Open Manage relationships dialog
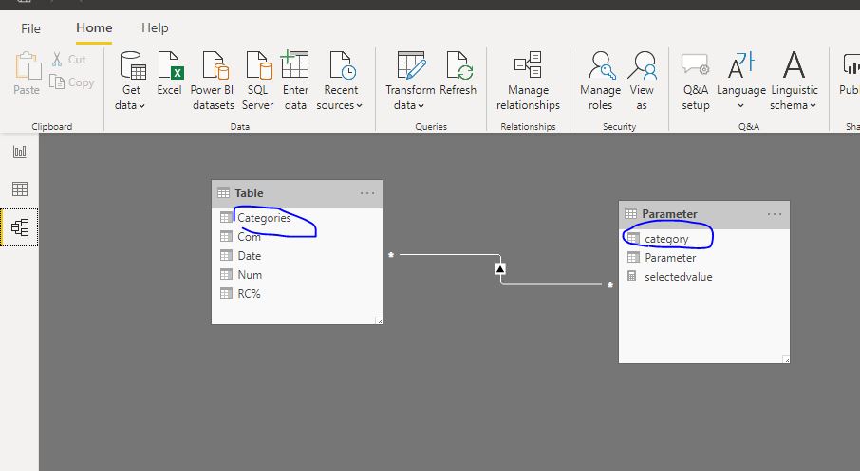Viewport: 860px width, 471px height. coord(528,81)
